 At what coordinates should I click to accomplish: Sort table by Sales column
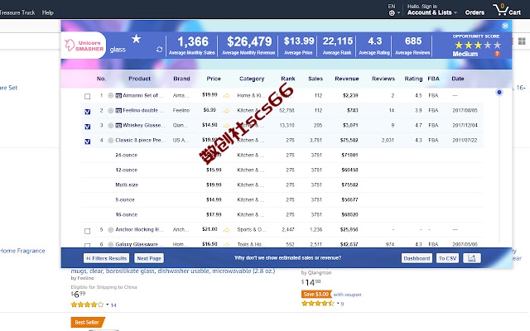[x=316, y=79]
